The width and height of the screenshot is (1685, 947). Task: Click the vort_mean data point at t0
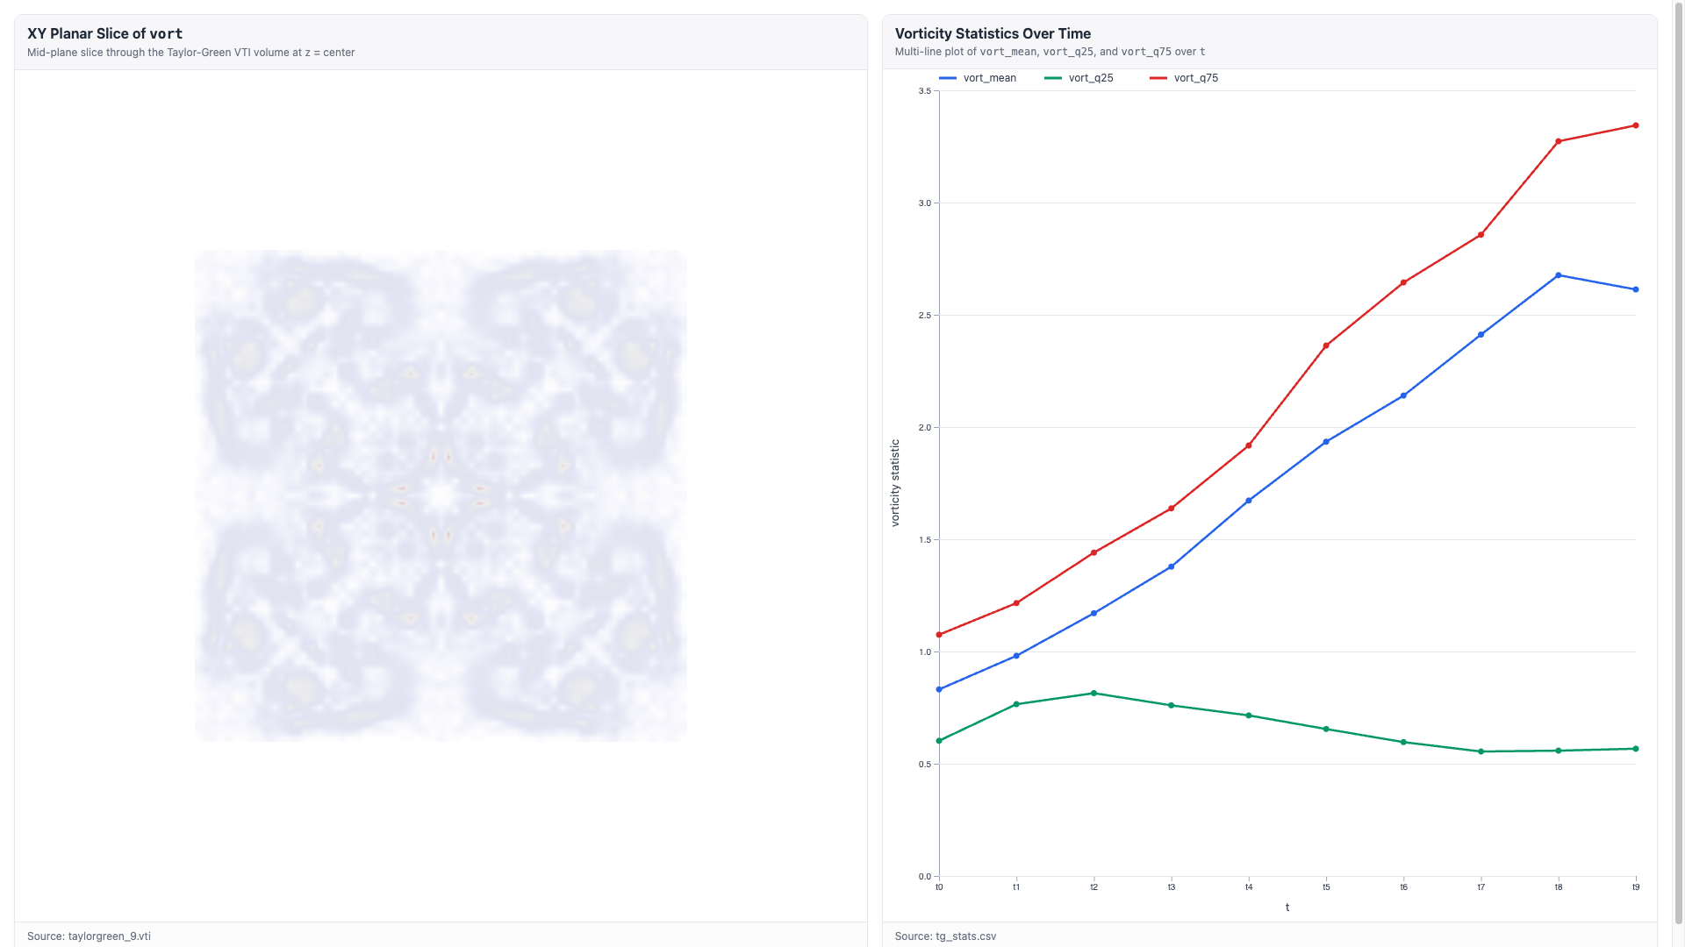939,689
